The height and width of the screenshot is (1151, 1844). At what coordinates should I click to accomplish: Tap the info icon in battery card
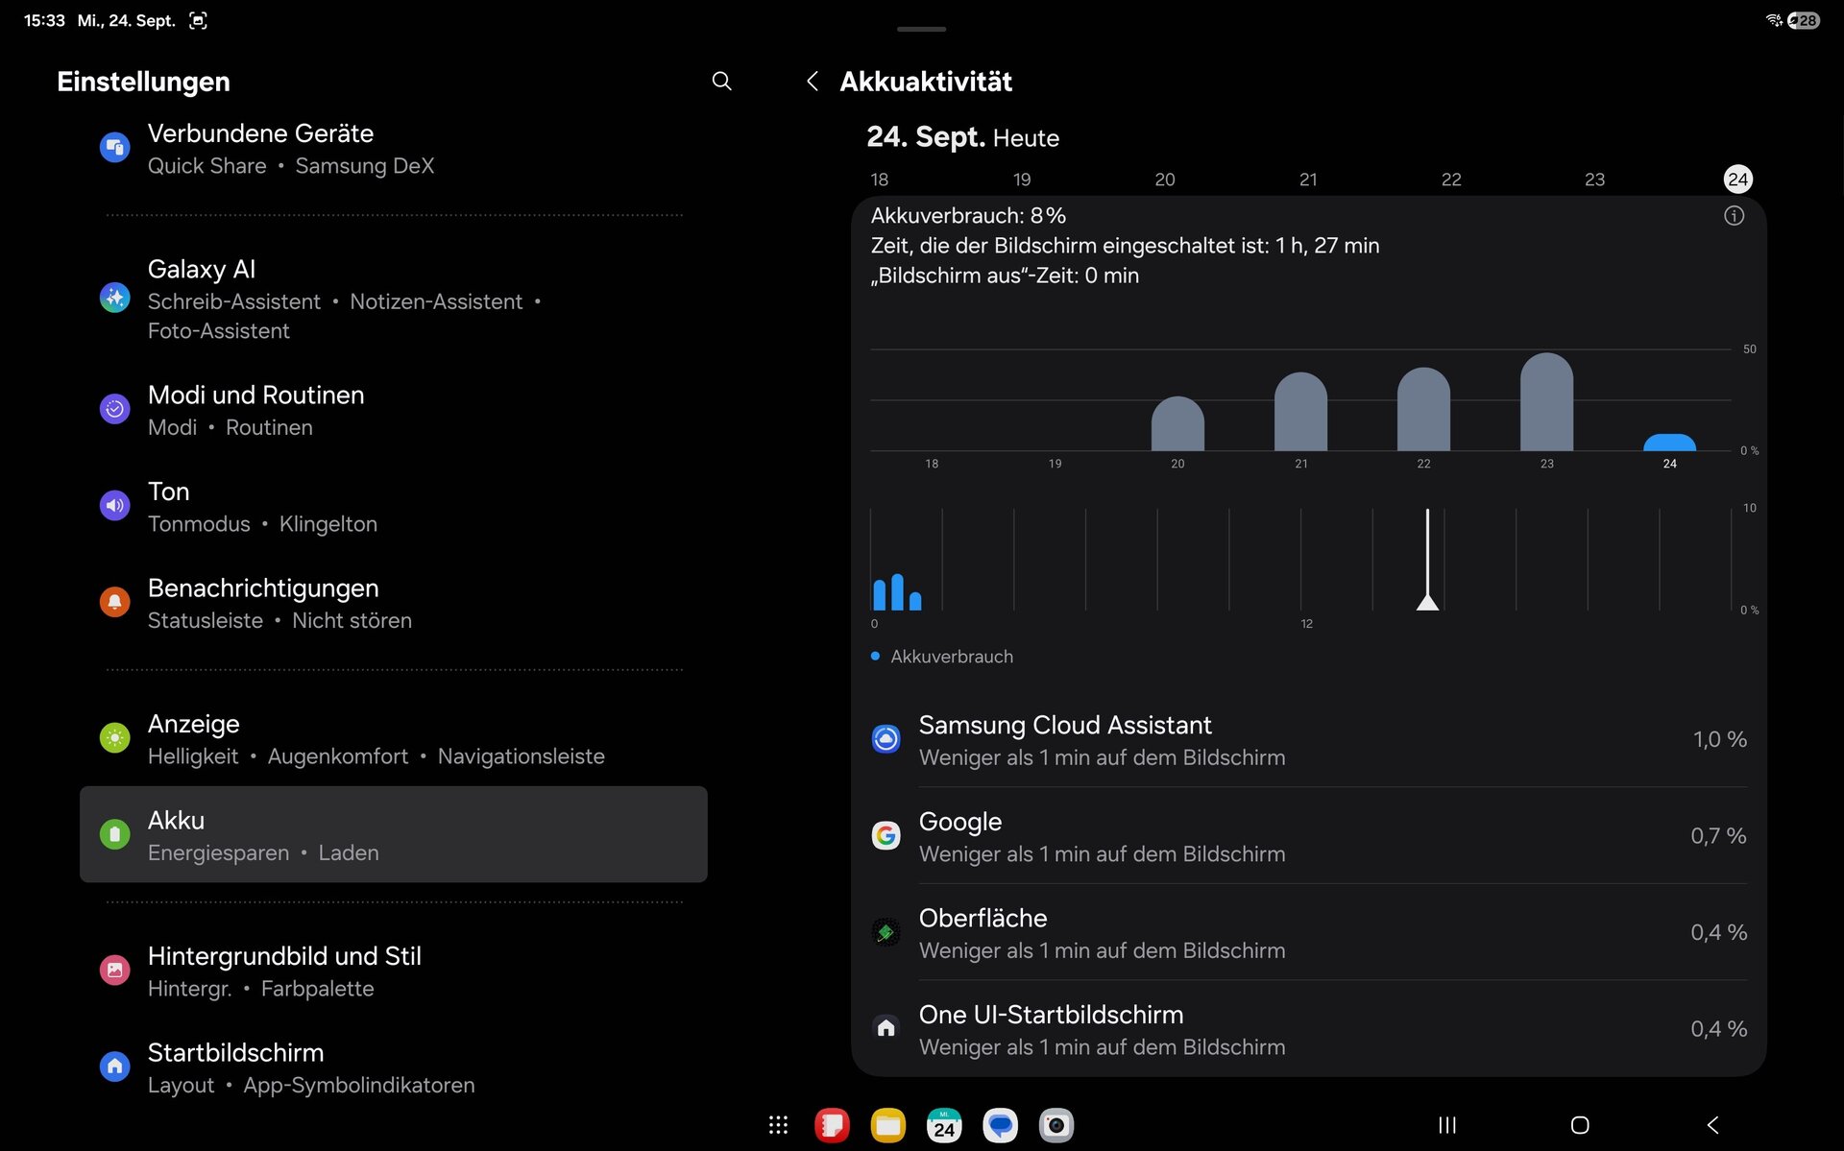pyautogui.click(x=1734, y=216)
